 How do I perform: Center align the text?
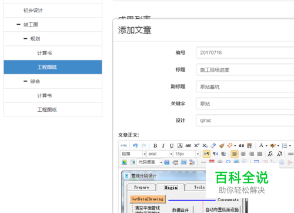tap(243, 154)
